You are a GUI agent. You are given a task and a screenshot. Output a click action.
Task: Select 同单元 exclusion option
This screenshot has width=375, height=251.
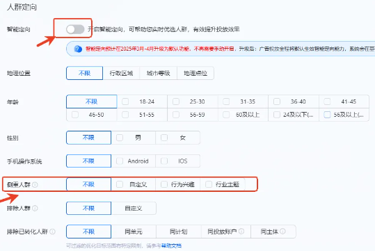point(134,232)
